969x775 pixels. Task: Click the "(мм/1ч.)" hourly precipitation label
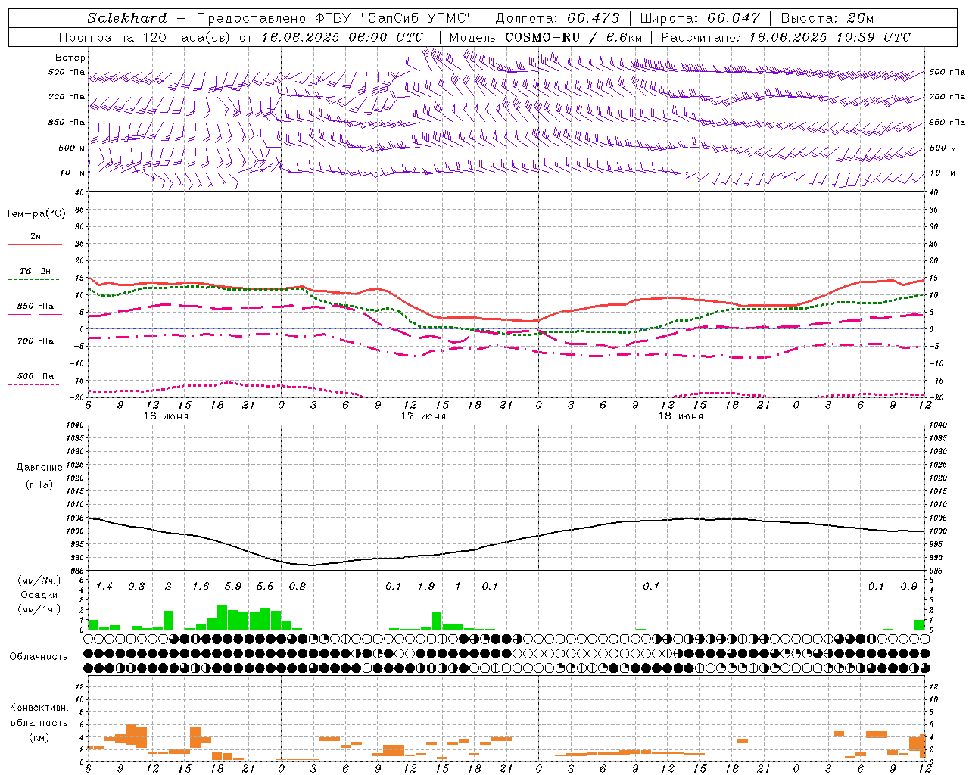click(39, 609)
